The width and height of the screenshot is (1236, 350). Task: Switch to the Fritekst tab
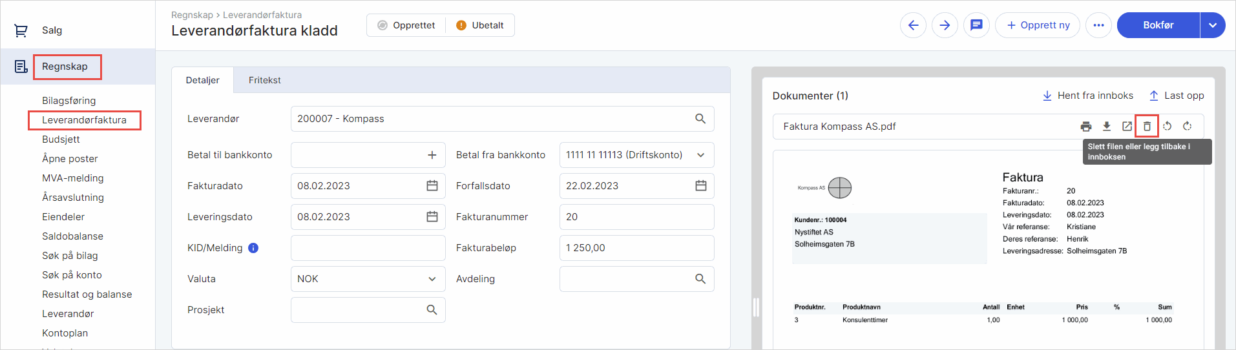point(264,80)
